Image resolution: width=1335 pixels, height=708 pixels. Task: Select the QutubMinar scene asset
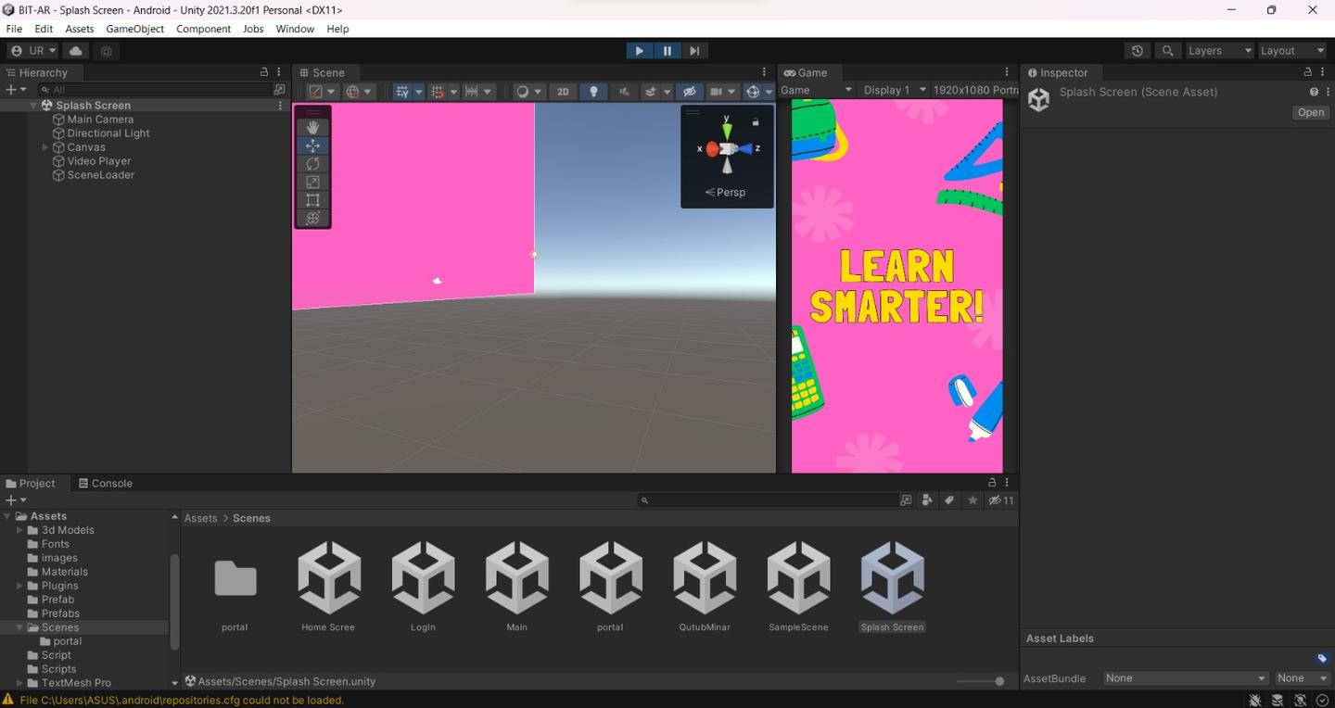point(705,587)
